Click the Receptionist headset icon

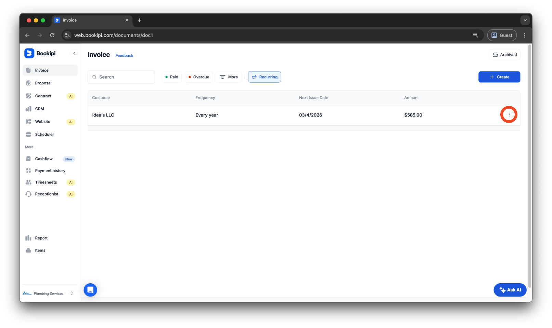29,194
